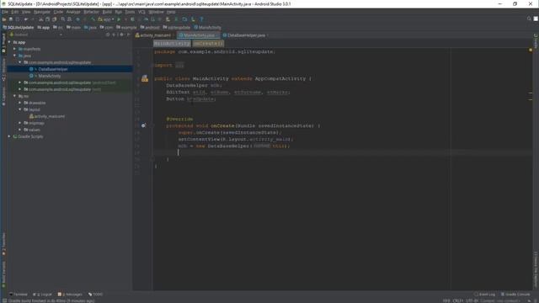Click the example breadcrumb folder
The width and height of the screenshot is (539, 303).
pyautogui.click(x=126, y=28)
